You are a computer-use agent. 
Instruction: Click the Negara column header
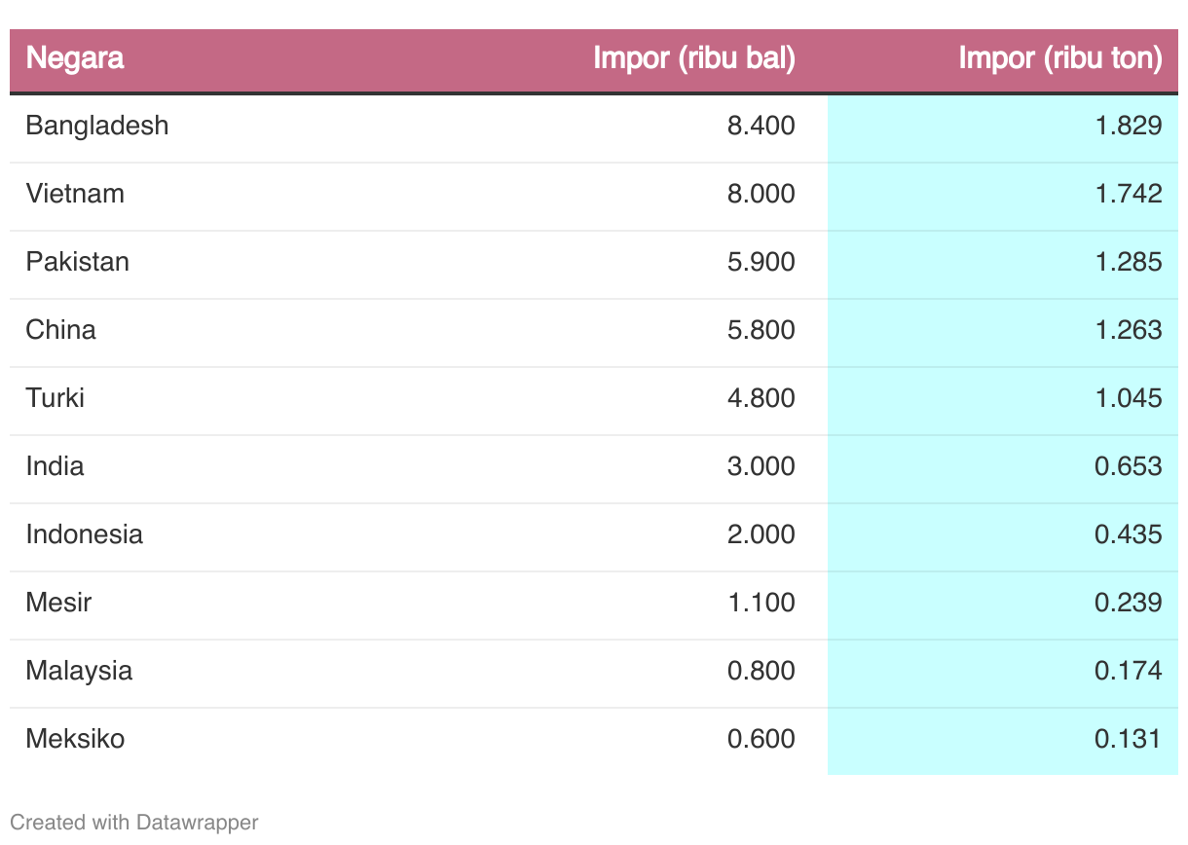pyautogui.click(x=75, y=58)
